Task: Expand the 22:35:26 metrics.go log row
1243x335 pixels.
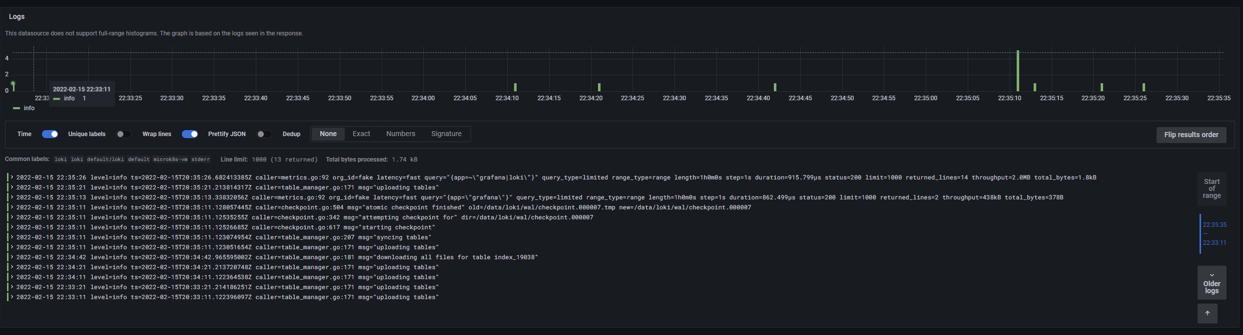Action: tap(12, 177)
